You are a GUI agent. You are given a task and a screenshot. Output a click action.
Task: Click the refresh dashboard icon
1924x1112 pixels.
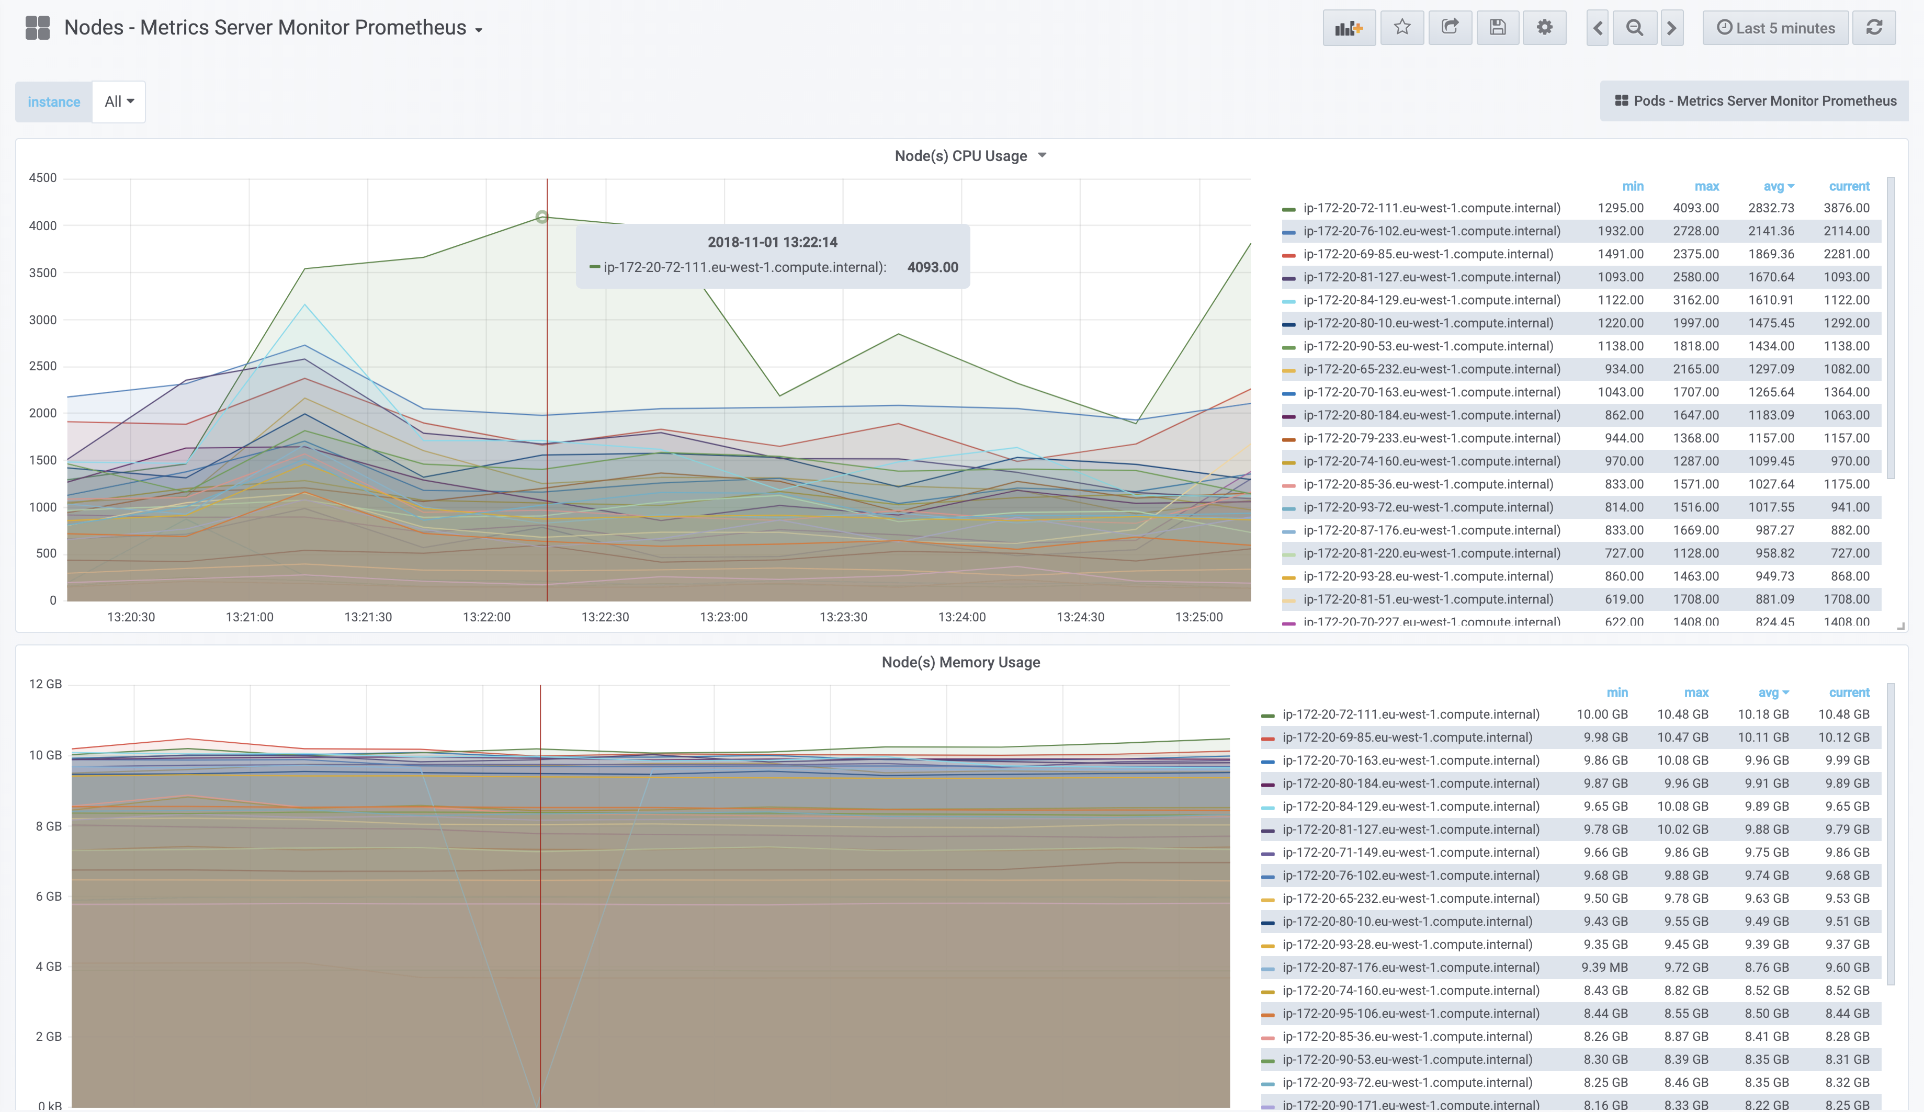click(x=1874, y=28)
